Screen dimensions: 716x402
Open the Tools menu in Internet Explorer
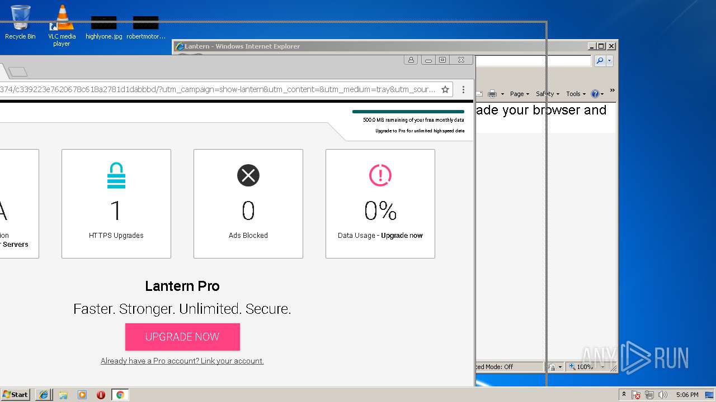pyautogui.click(x=576, y=94)
